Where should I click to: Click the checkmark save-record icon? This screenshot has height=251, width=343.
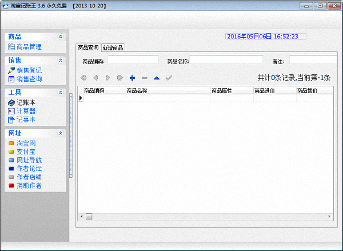(169, 78)
